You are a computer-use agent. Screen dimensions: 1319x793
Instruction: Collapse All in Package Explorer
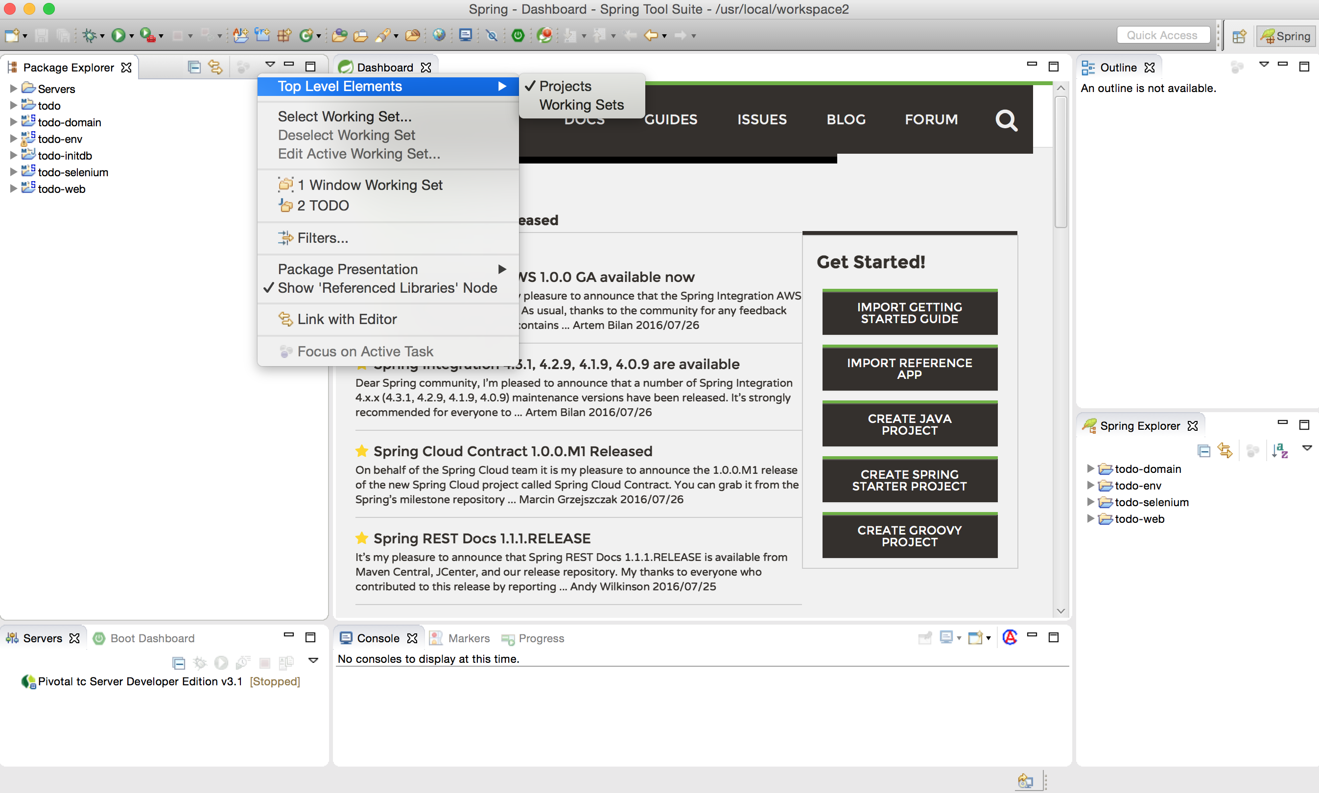click(194, 67)
